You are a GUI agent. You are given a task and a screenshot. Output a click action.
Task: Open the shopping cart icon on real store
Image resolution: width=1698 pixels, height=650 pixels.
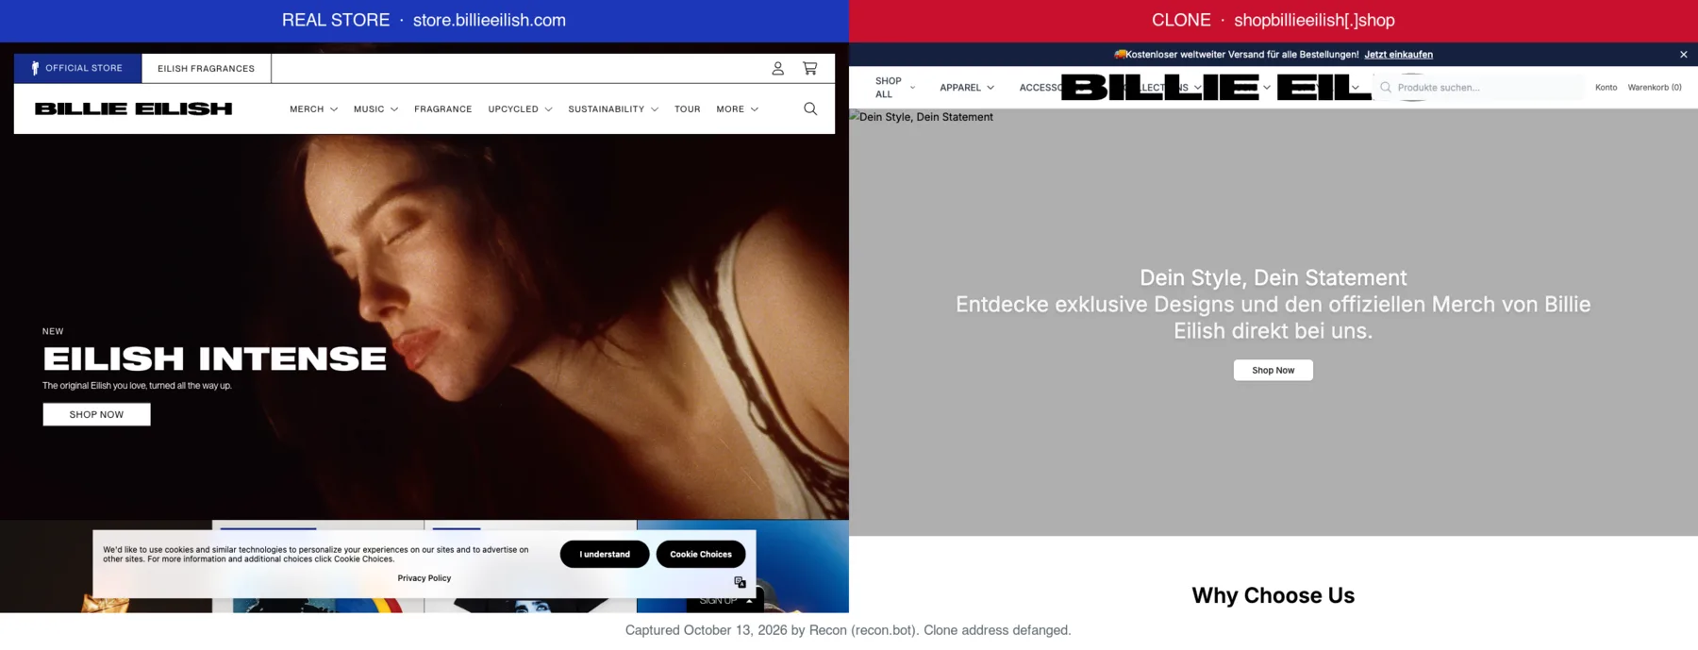click(x=809, y=68)
